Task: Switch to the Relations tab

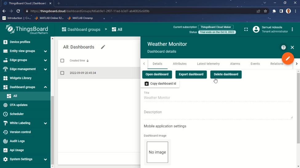Action: pyautogui.click(x=277, y=64)
